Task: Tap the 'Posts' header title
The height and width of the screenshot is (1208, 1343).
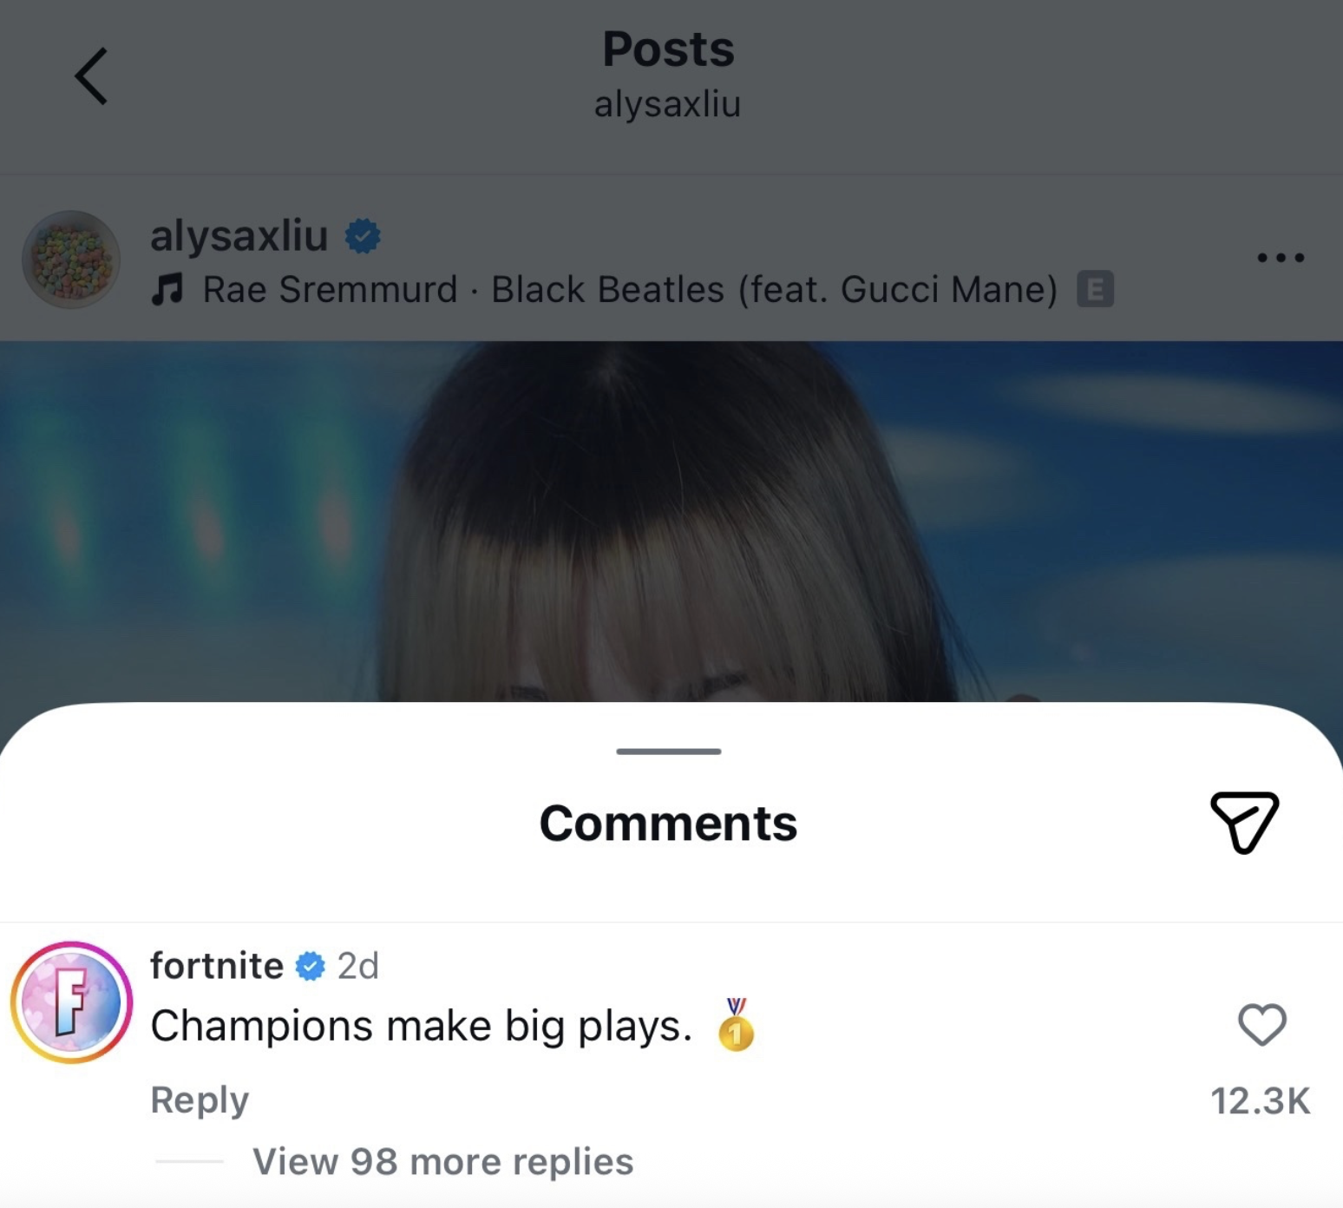Action: 668,49
